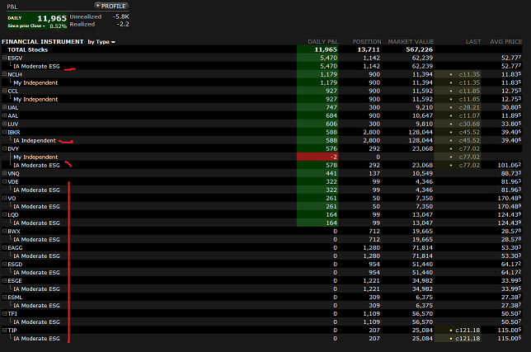Click the TOTAL Stocks row label
The width and height of the screenshot is (531, 352).
27,49
